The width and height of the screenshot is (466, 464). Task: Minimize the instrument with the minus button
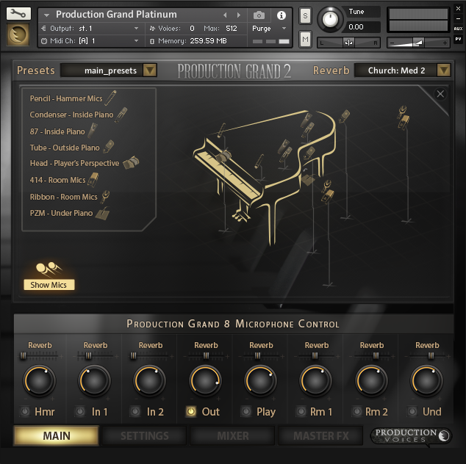click(458, 18)
